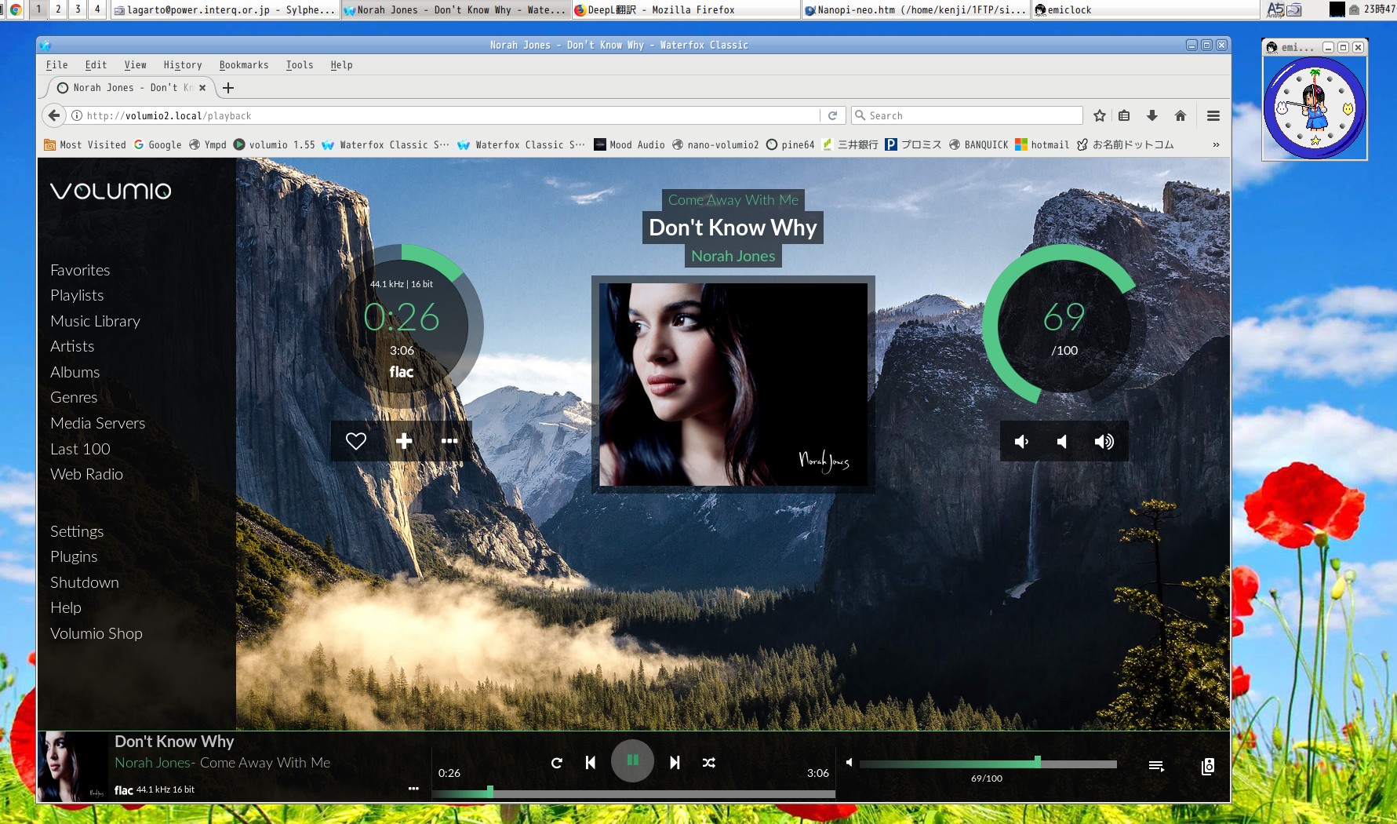Open the History menu

pyautogui.click(x=182, y=65)
